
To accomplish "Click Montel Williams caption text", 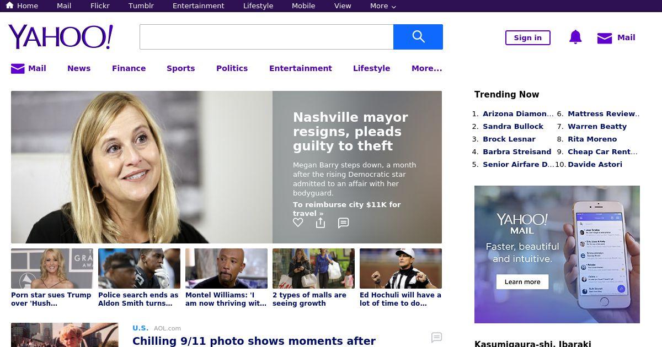I will point(226,299).
